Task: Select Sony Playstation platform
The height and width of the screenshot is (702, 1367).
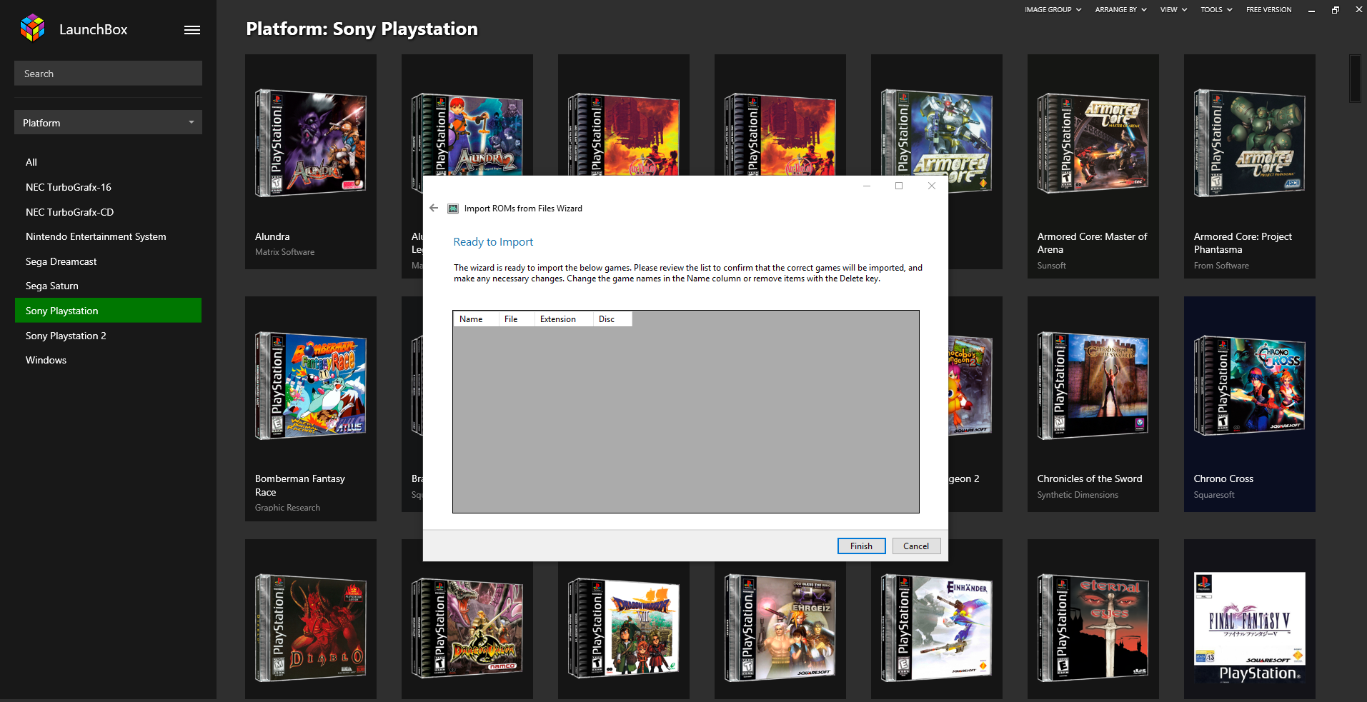Action: (x=108, y=311)
